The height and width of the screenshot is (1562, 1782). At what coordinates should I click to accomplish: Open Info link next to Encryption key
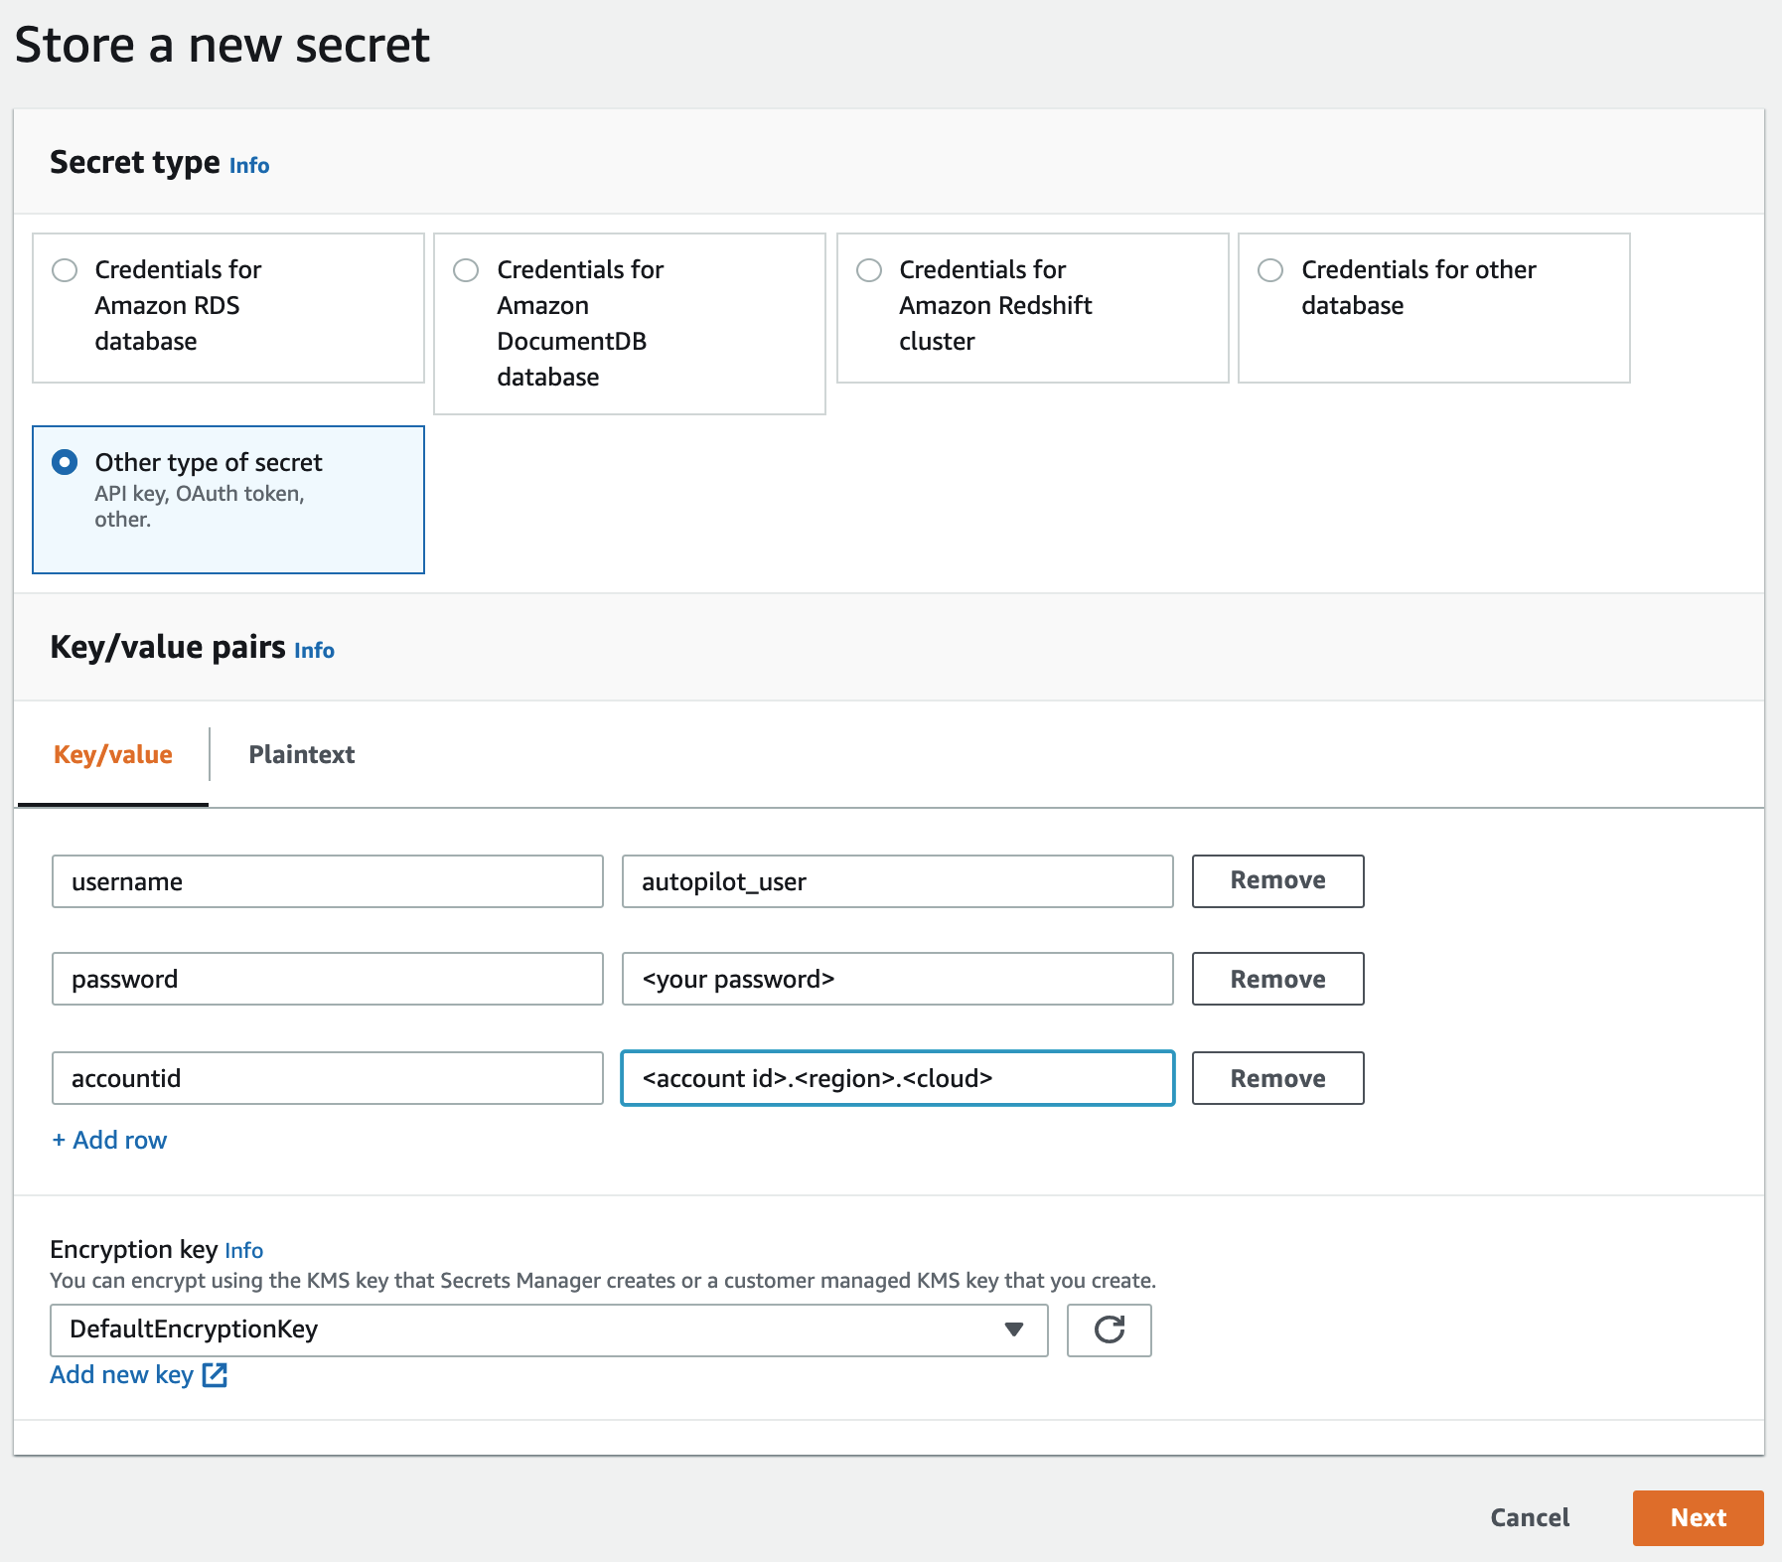click(x=243, y=1251)
